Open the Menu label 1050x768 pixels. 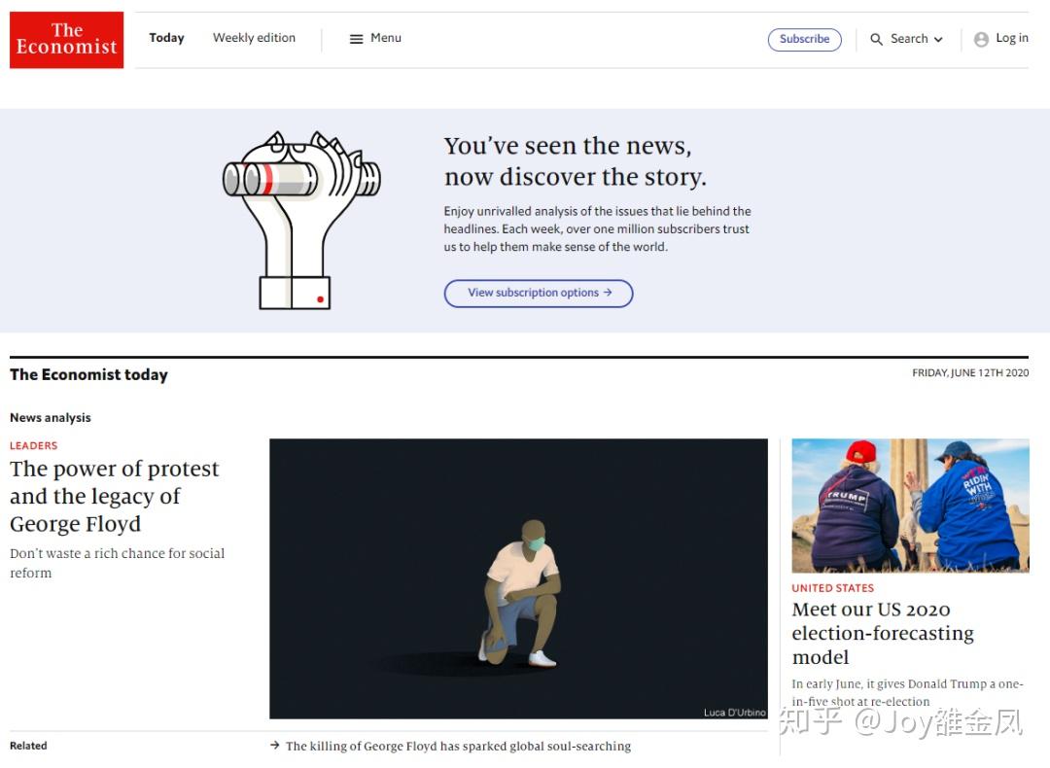tap(386, 38)
